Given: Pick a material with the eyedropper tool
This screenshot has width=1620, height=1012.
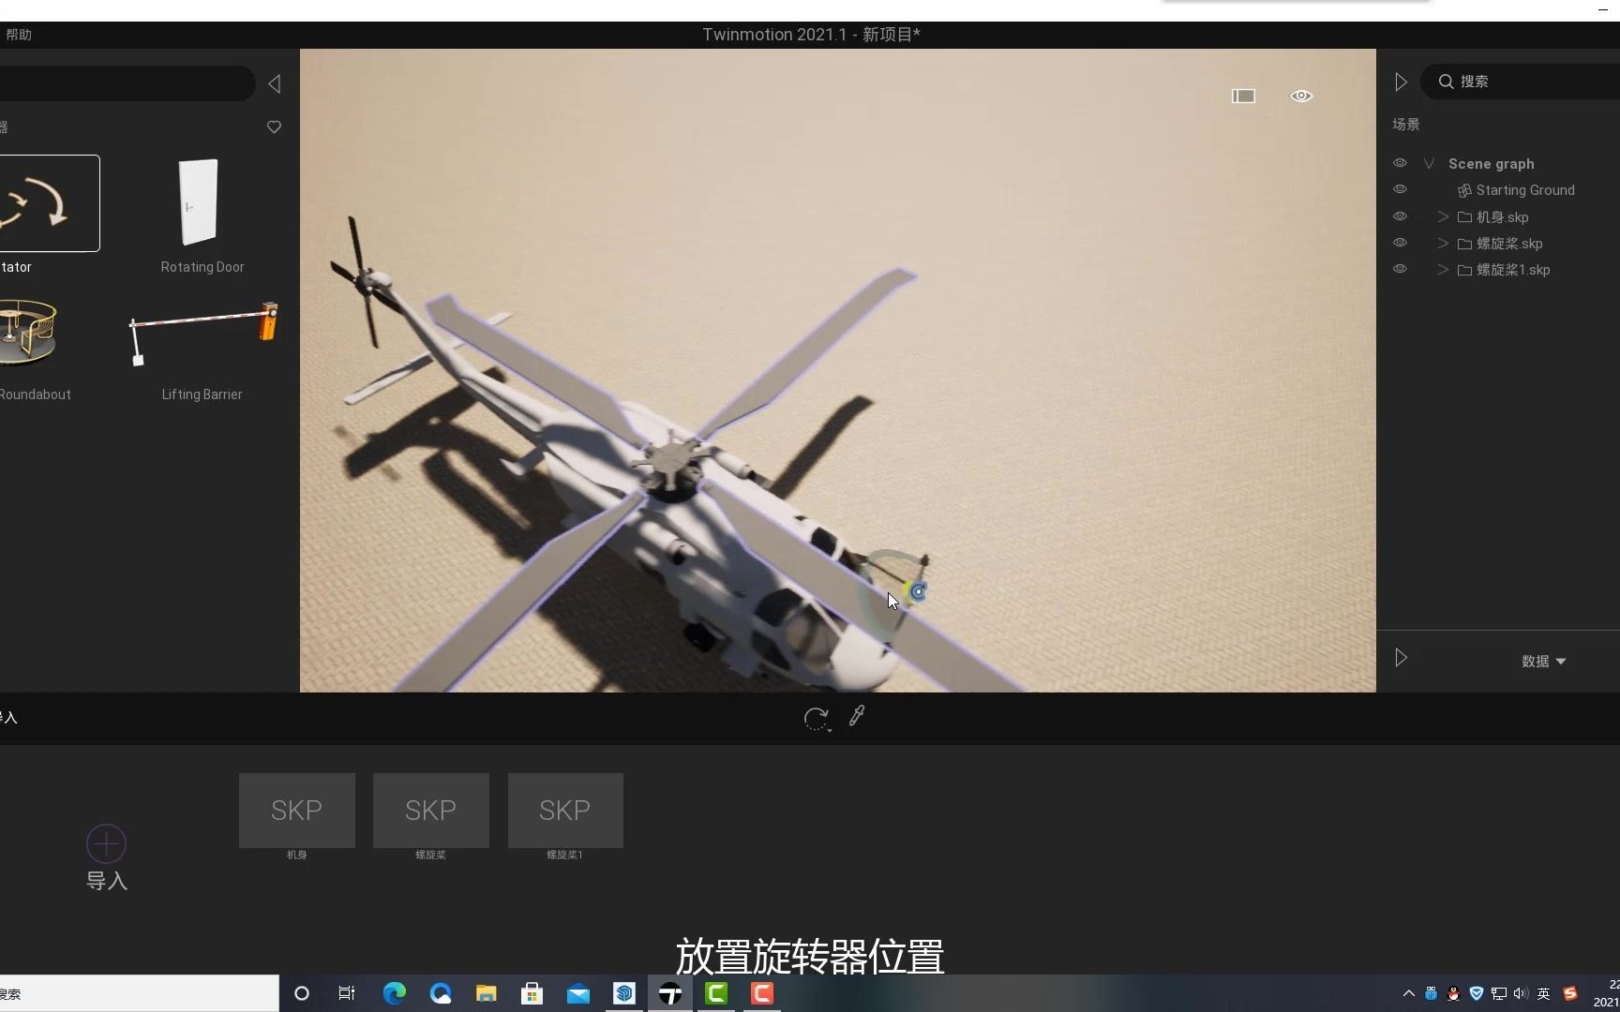Looking at the screenshot, I should click(856, 716).
